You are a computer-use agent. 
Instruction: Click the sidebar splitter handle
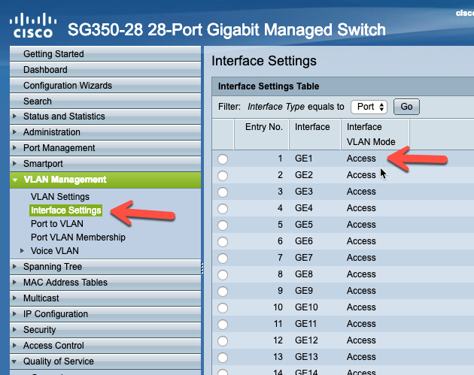(x=202, y=268)
